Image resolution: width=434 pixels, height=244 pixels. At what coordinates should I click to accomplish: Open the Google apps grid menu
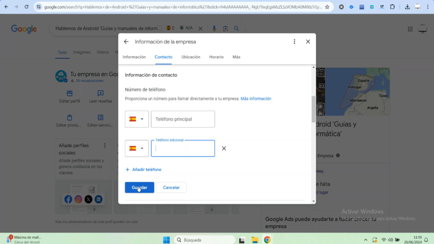410,29
